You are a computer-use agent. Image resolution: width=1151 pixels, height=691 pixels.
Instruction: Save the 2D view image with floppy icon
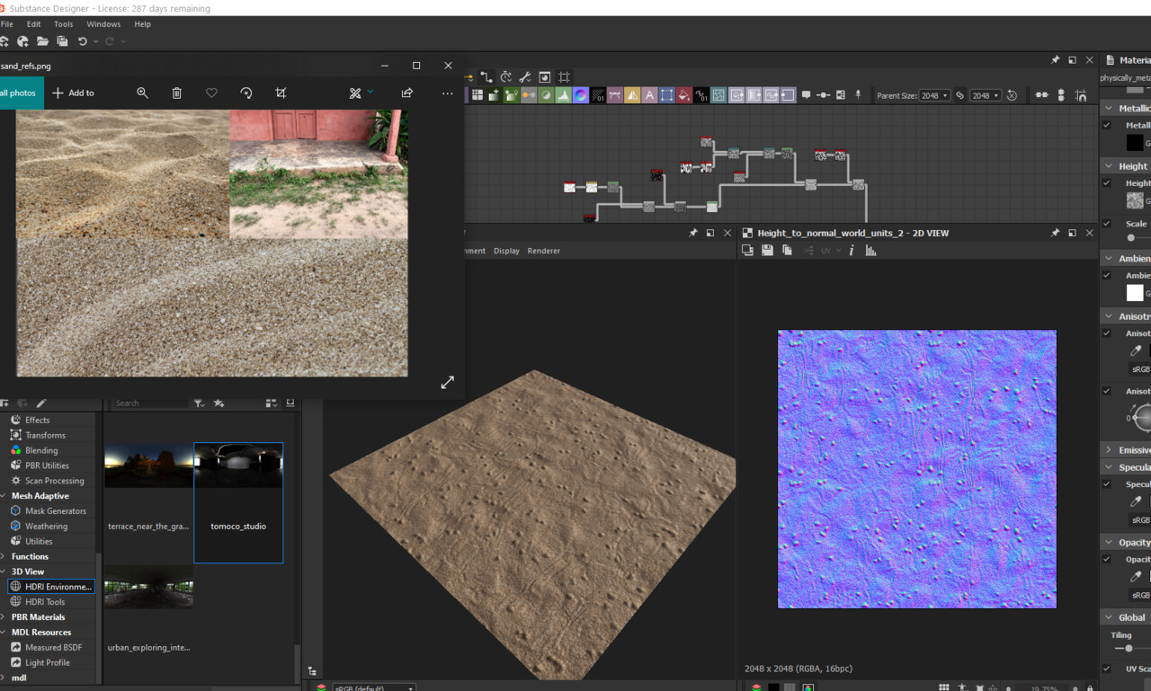(x=767, y=251)
